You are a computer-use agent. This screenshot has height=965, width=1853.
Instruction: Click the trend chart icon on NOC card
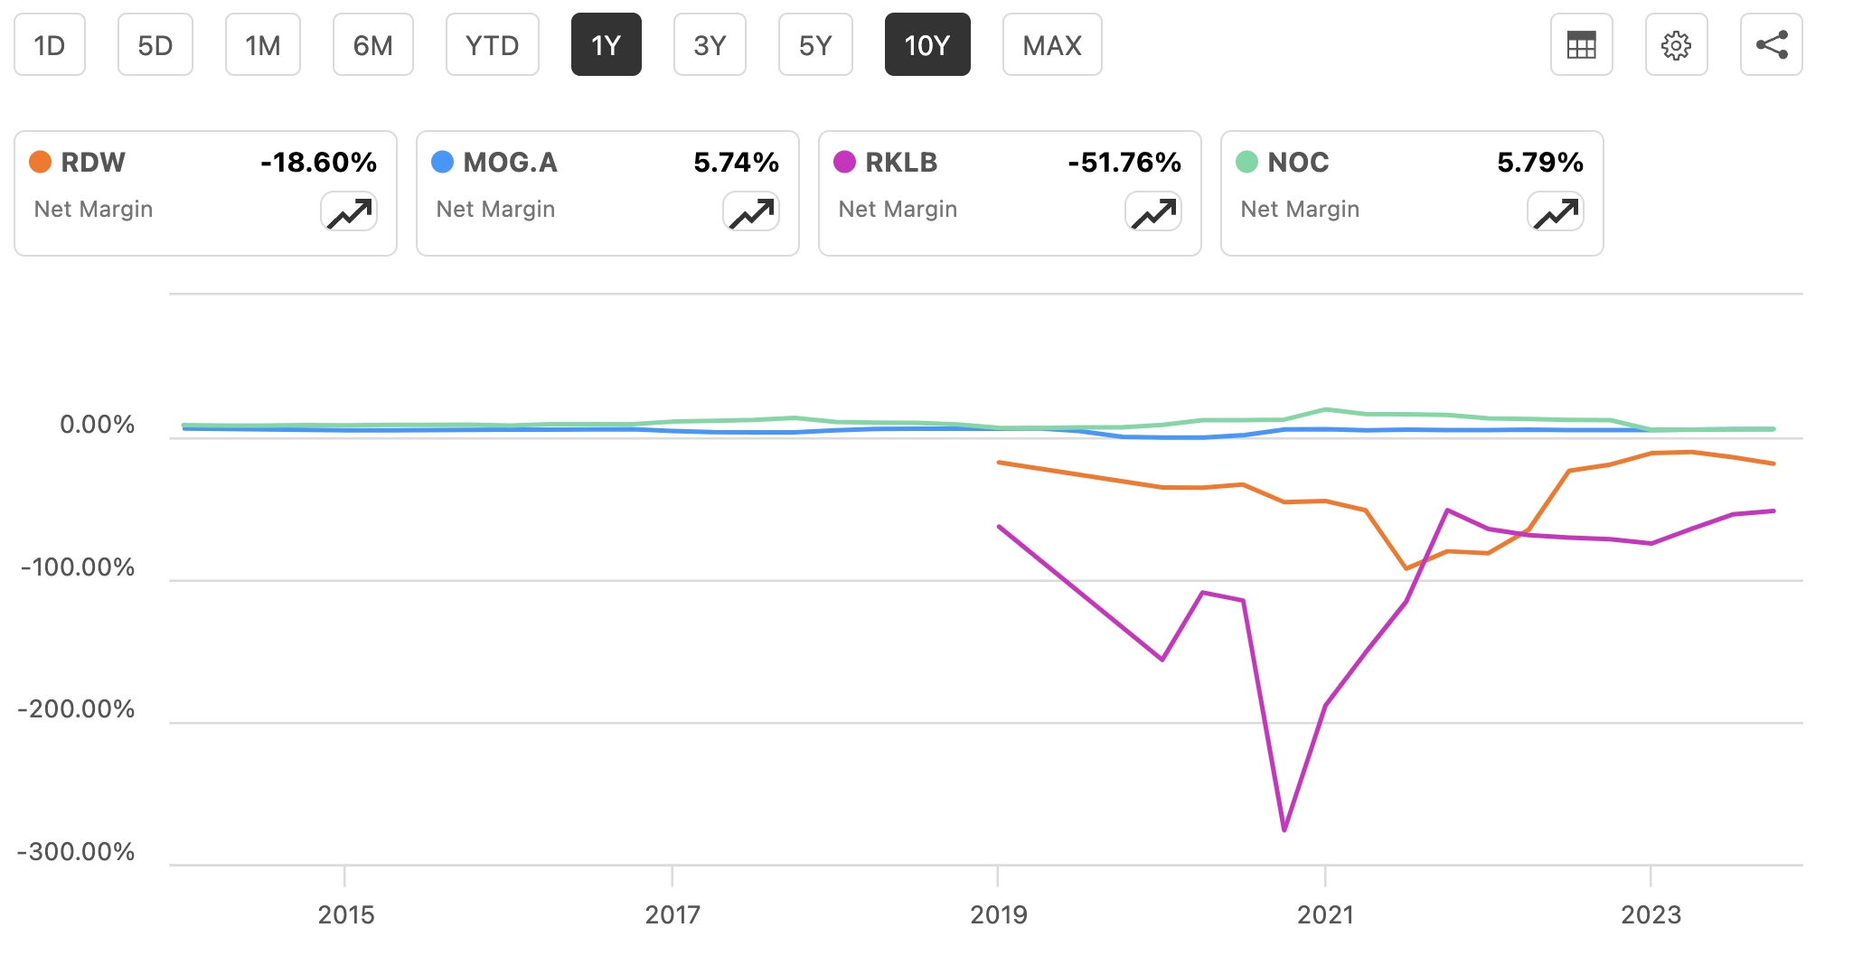pos(1556,211)
